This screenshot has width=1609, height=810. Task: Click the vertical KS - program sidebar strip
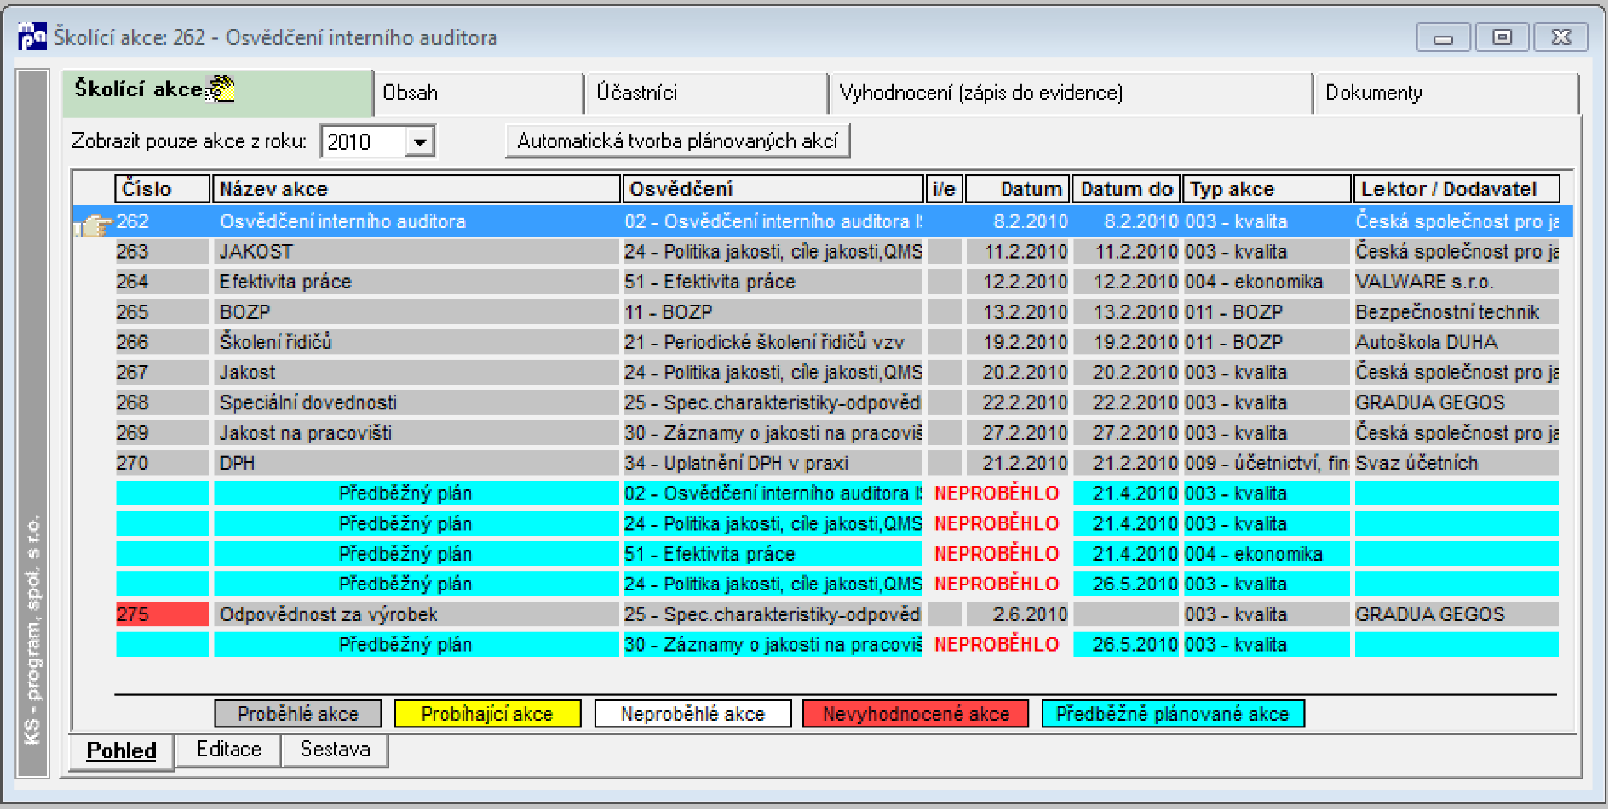pos(33,424)
